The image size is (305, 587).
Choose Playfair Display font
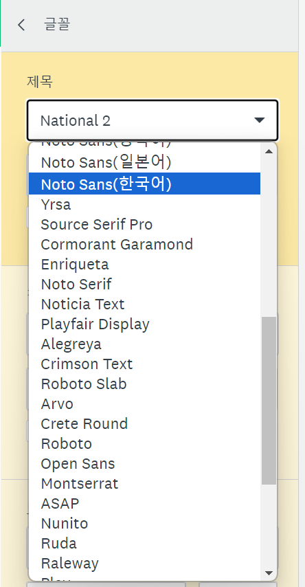coord(144,324)
